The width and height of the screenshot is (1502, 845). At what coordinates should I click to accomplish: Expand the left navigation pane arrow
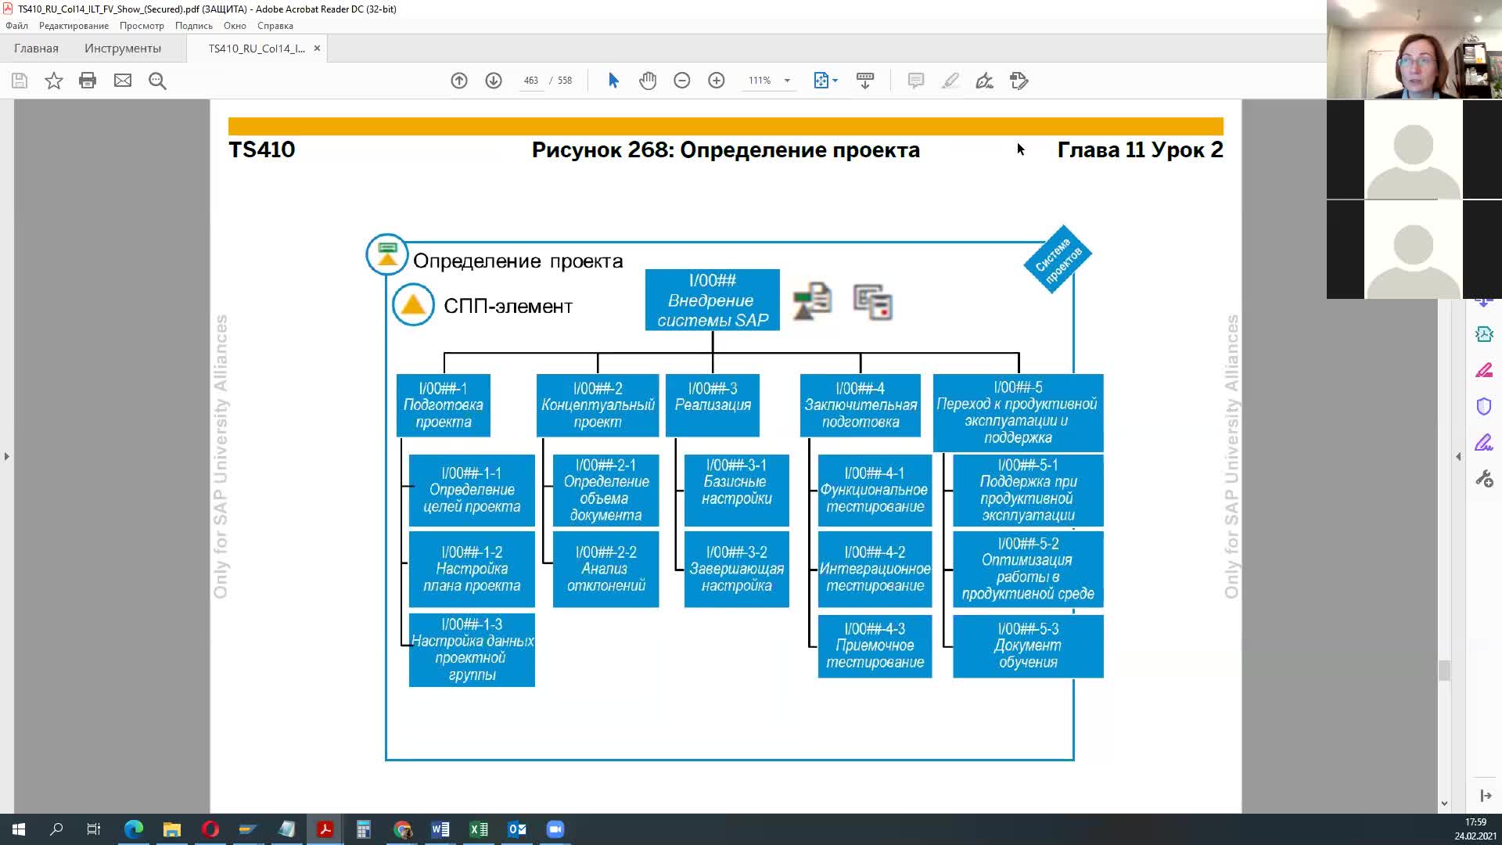click(7, 456)
